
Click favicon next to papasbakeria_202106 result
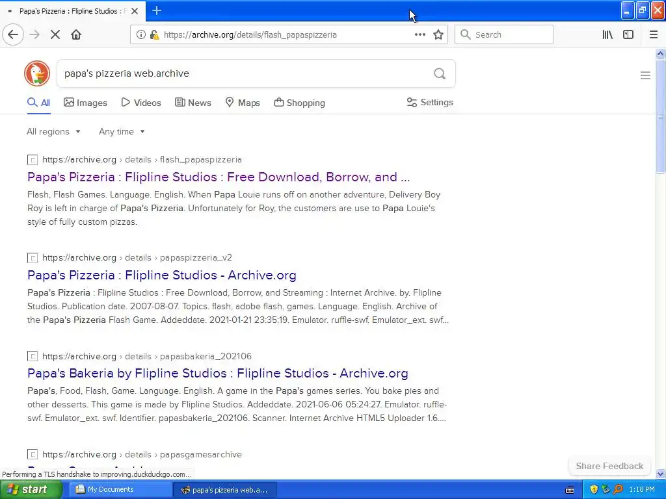pos(33,357)
